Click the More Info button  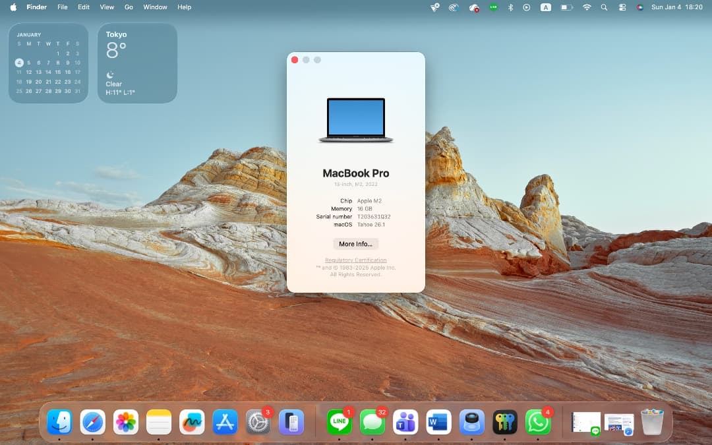click(355, 244)
